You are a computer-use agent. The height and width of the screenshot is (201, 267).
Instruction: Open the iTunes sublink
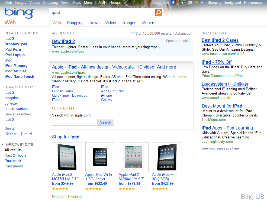[57, 100]
